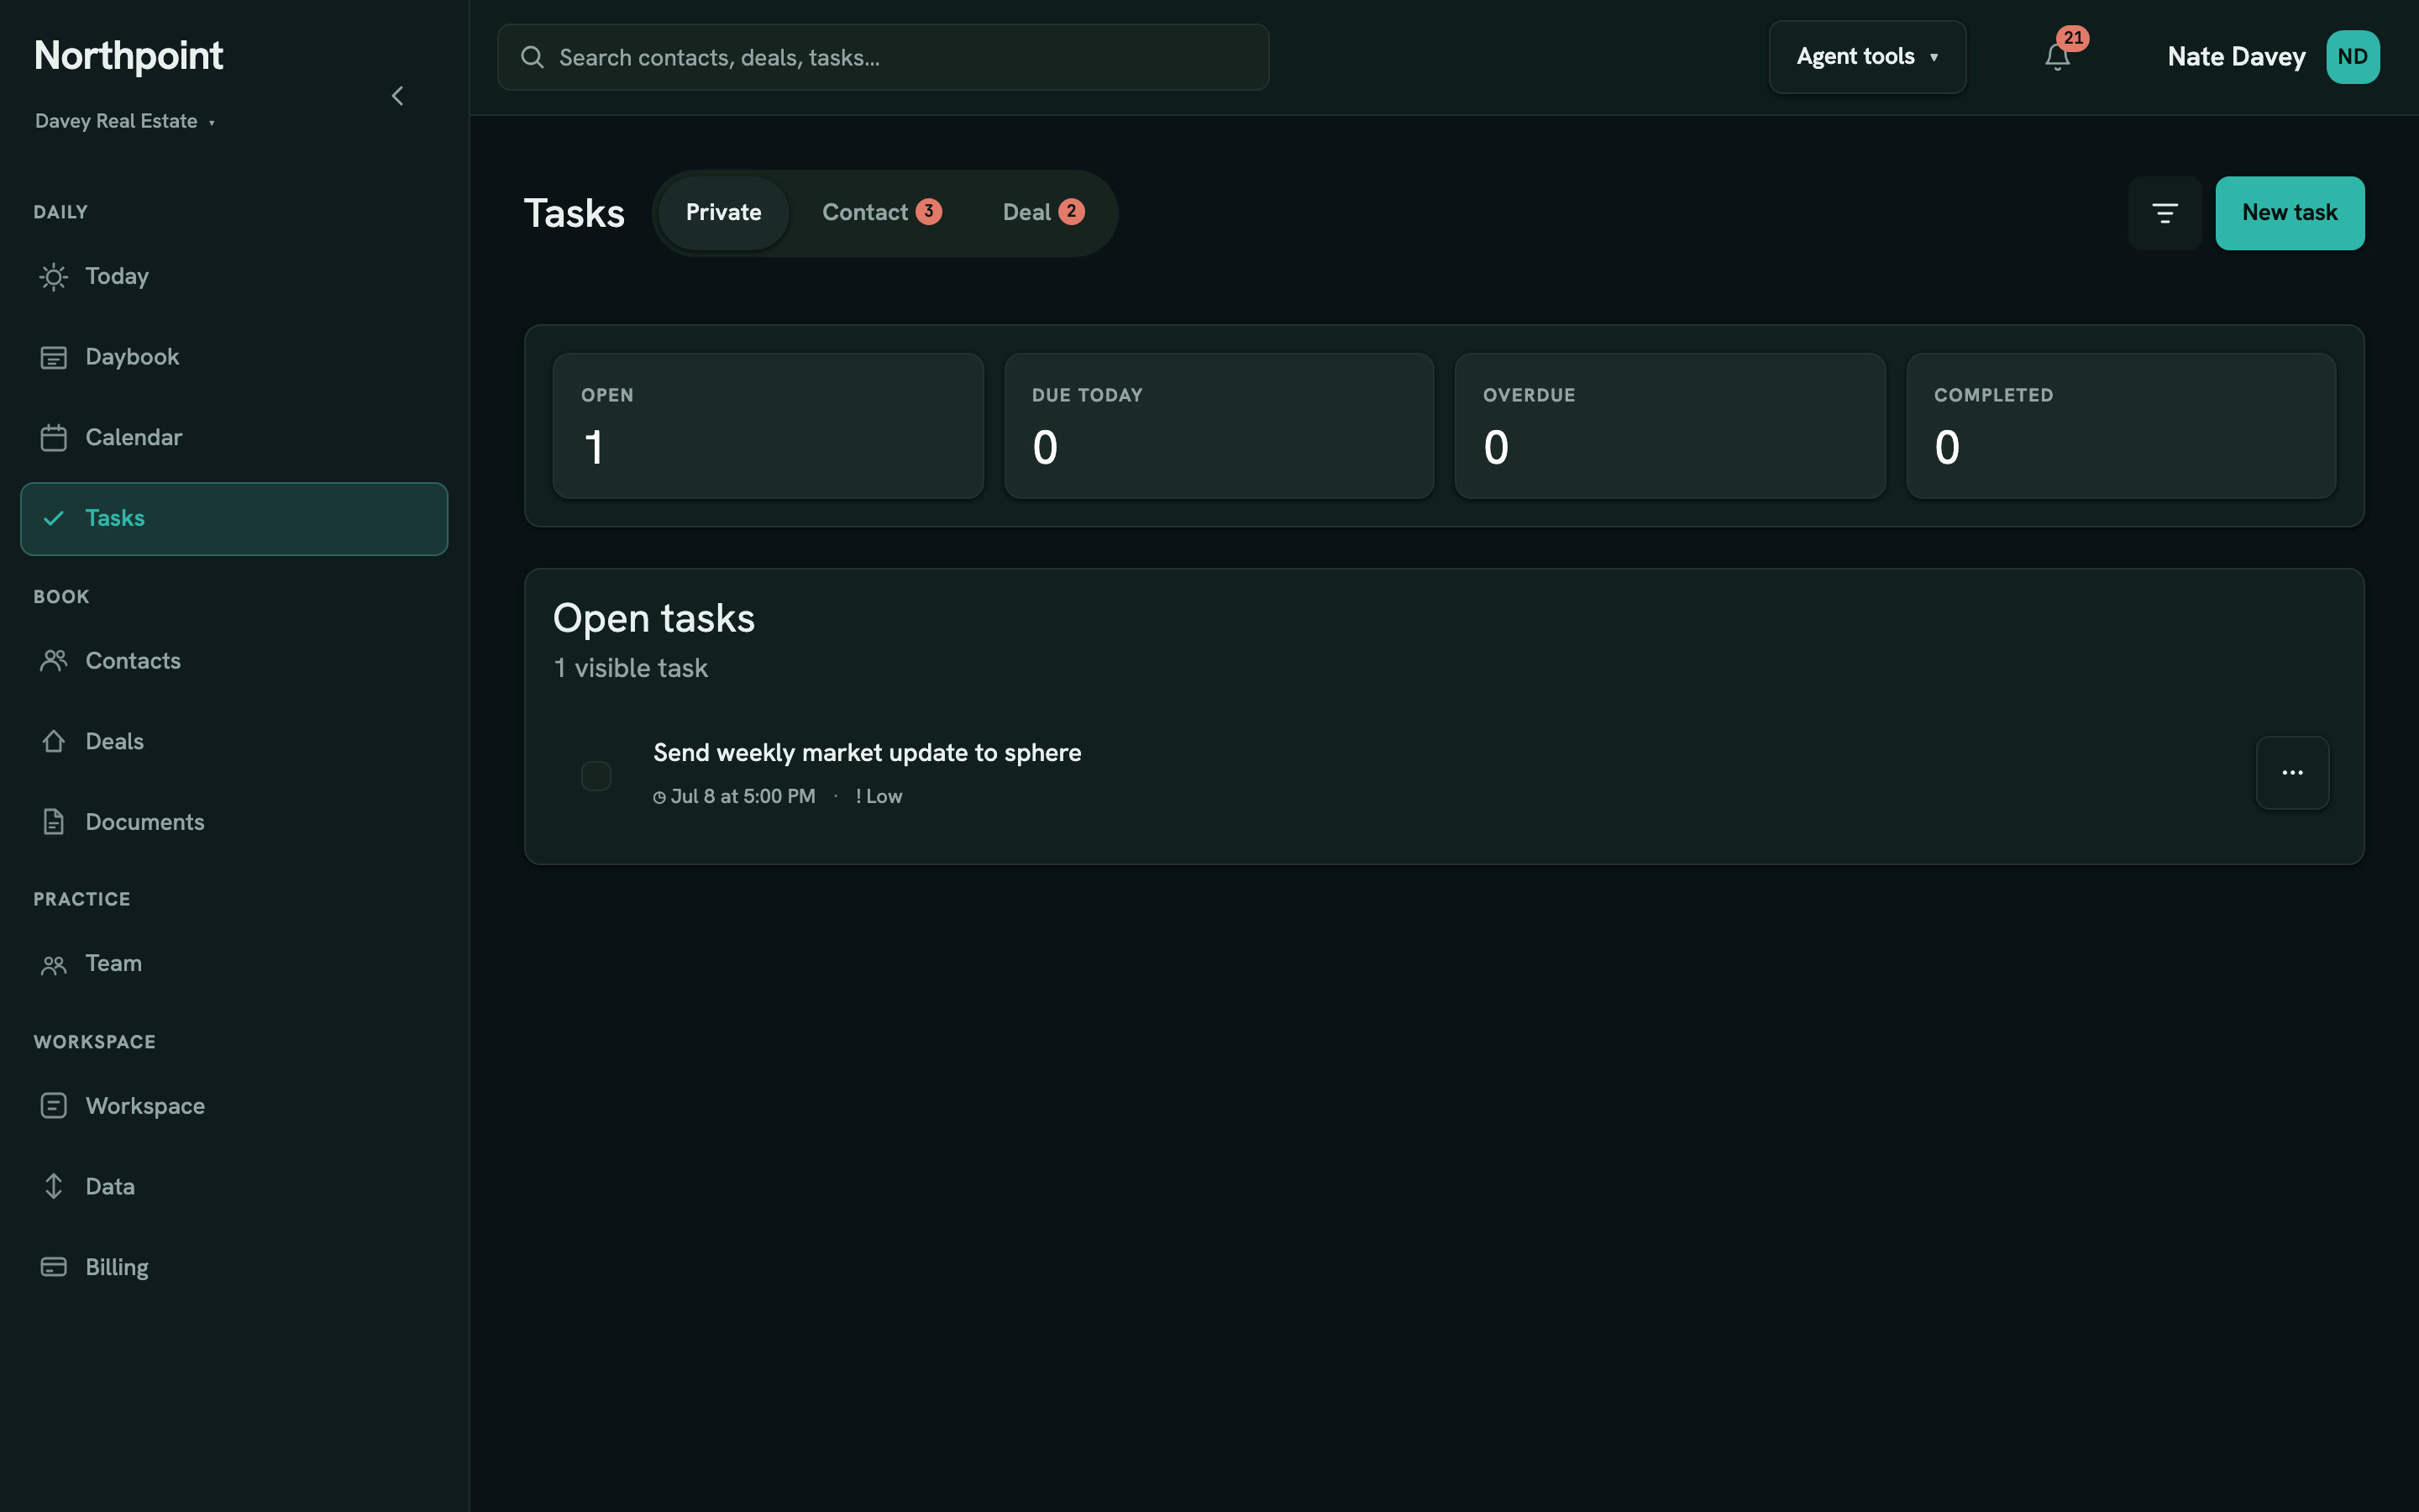The height and width of the screenshot is (1512, 2419).
Task: Collapse the sidebar with the chevron arrow
Action: [x=396, y=96]
